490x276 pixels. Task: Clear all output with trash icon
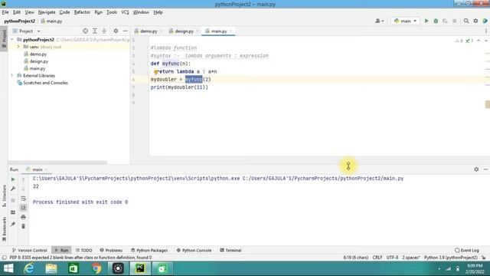click(x=23, y=226)
